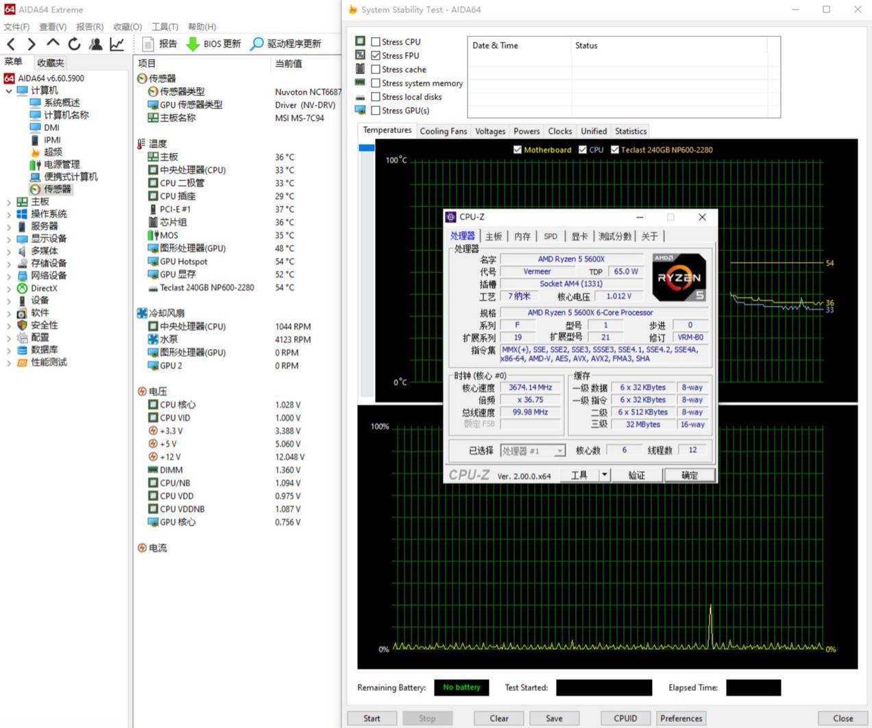The image size is (872, 728).
Task: Click AMD Ryzen 5 logo in CPU-Z
Action: [x=679, y=278]
